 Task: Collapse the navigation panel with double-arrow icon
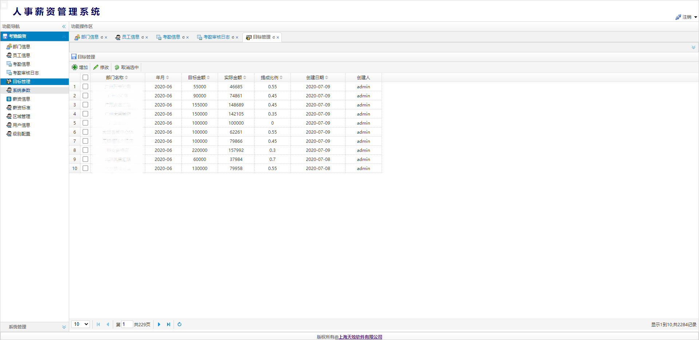click(x=64, y=27)
